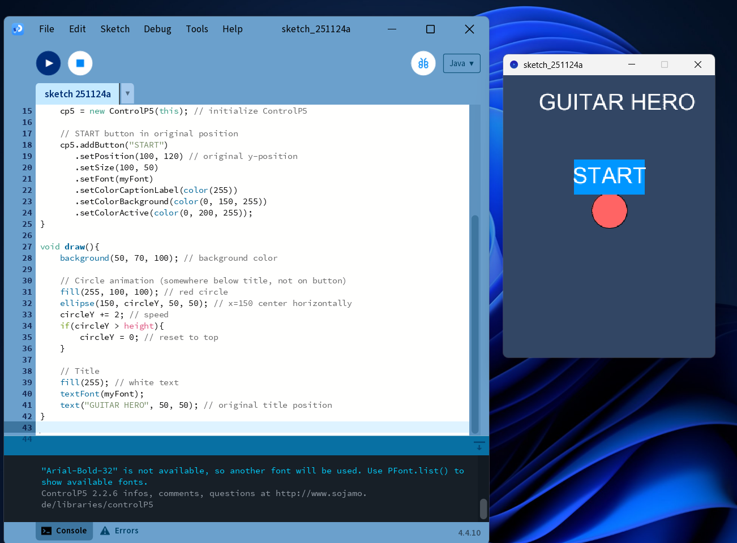Run the sketch with the play icon
Screen dimensions: 737x543
coord(48,63)
